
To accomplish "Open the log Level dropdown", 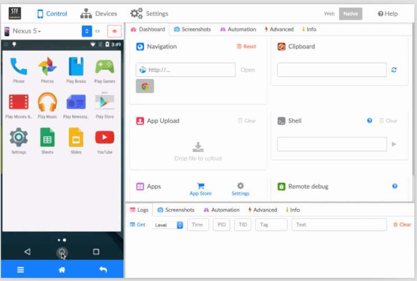I will click(x=168, y=225).
